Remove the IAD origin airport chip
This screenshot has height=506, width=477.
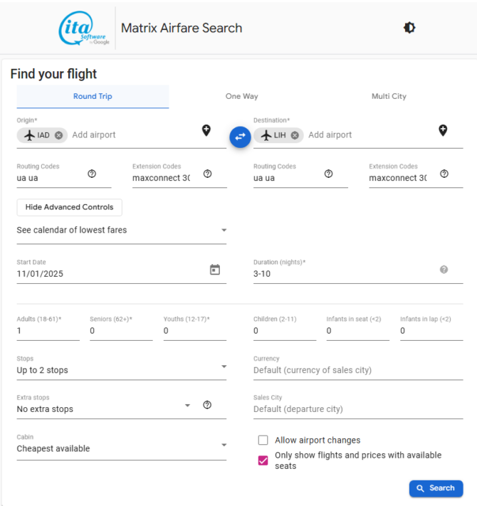(59, 135)
